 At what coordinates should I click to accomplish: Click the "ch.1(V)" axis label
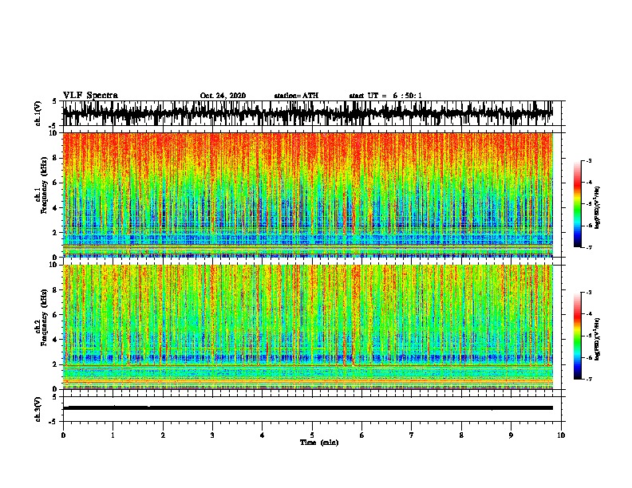[x=38, y=113]
